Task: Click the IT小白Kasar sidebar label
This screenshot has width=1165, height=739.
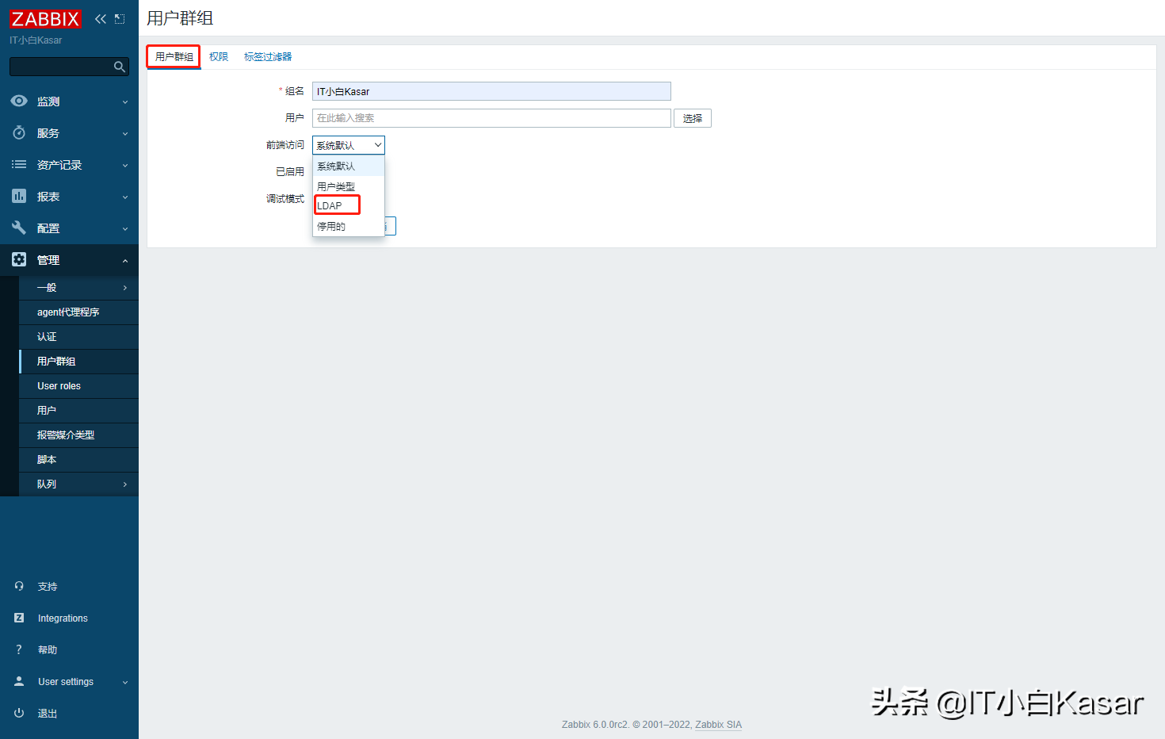Action: click(36, 40)
